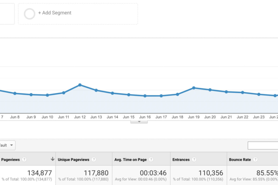Sort by the Entrances column header
This screenshot has width=278, height=185.
(181, 159)
